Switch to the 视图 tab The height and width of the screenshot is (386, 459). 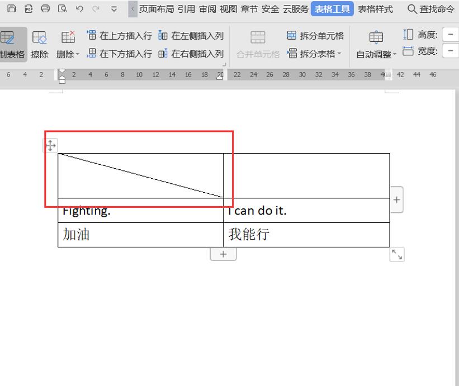pos(228,9)
